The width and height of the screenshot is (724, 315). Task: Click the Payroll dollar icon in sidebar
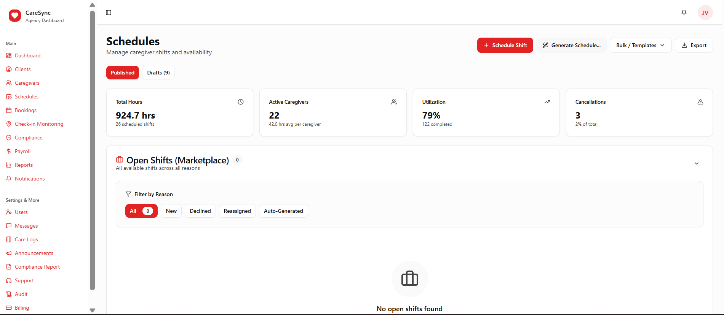pyautogui.click(x=9, y=151)
